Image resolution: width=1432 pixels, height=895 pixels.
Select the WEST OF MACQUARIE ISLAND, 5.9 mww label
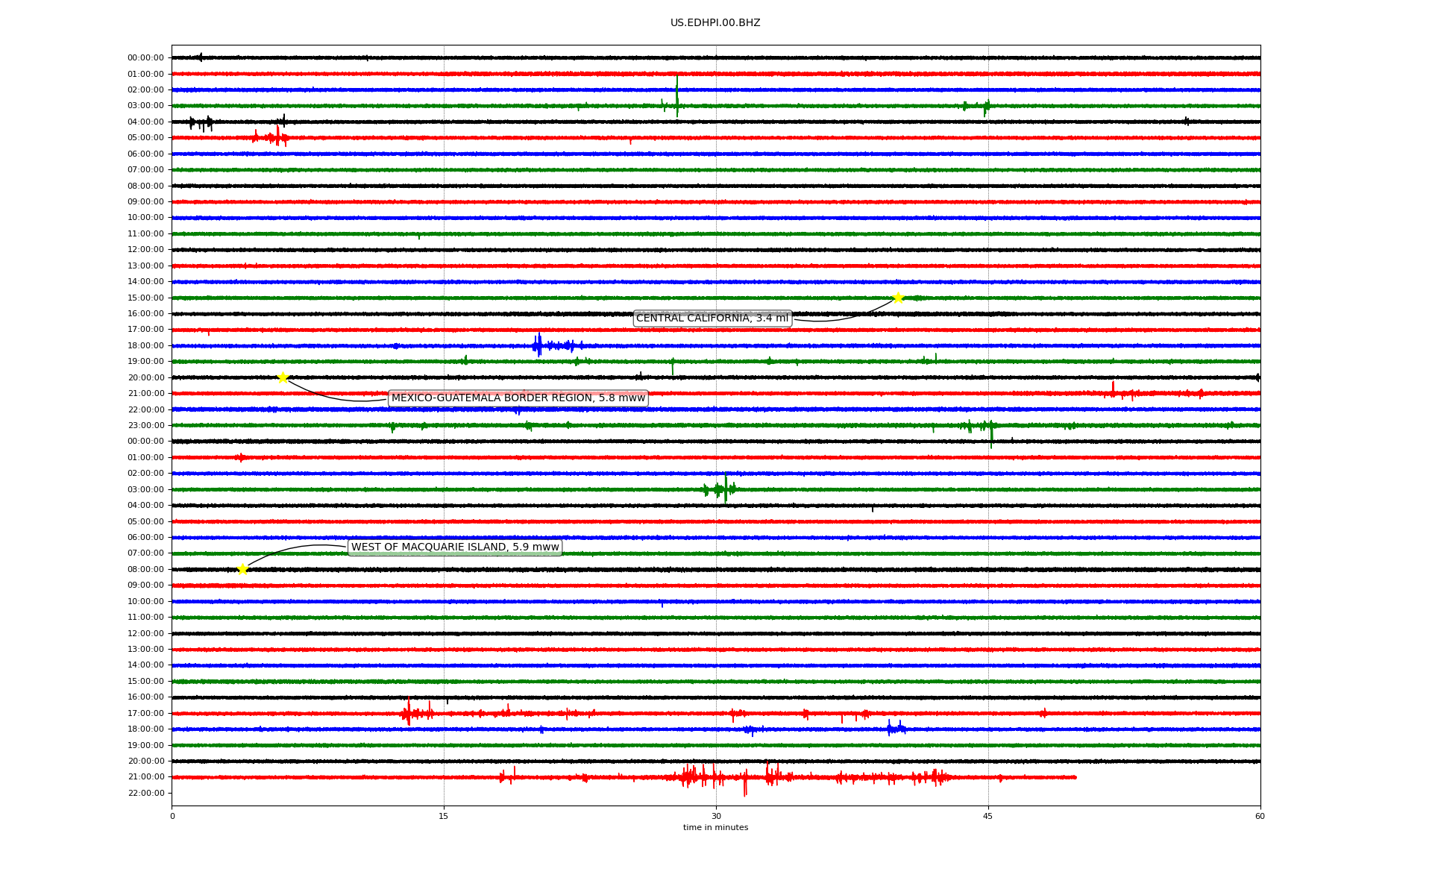coord(455,547)
